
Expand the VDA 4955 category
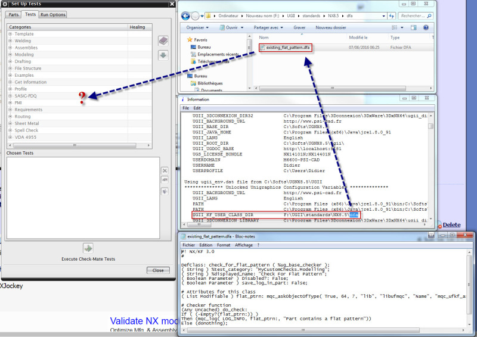[10, 137]
